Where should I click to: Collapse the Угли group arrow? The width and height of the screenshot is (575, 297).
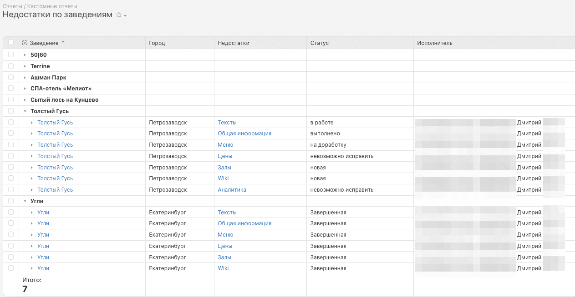(25, 201)
